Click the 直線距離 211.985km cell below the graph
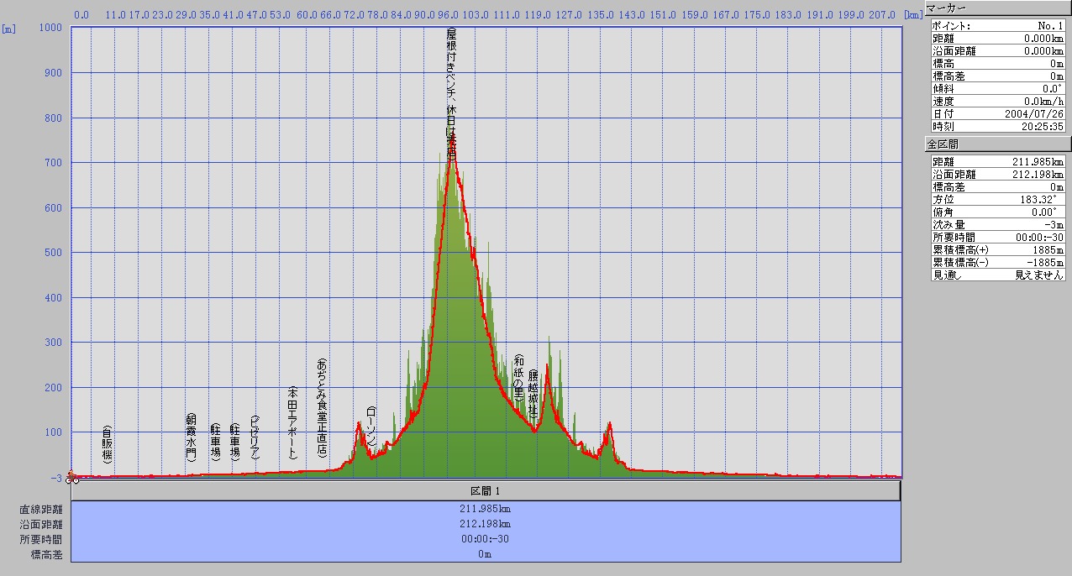Screen dimensions: 1072x576 point(486,509)
